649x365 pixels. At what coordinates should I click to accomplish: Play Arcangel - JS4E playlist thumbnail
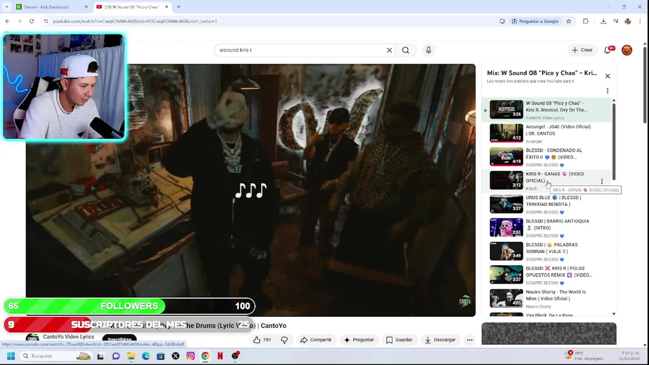tap(506, 133)
